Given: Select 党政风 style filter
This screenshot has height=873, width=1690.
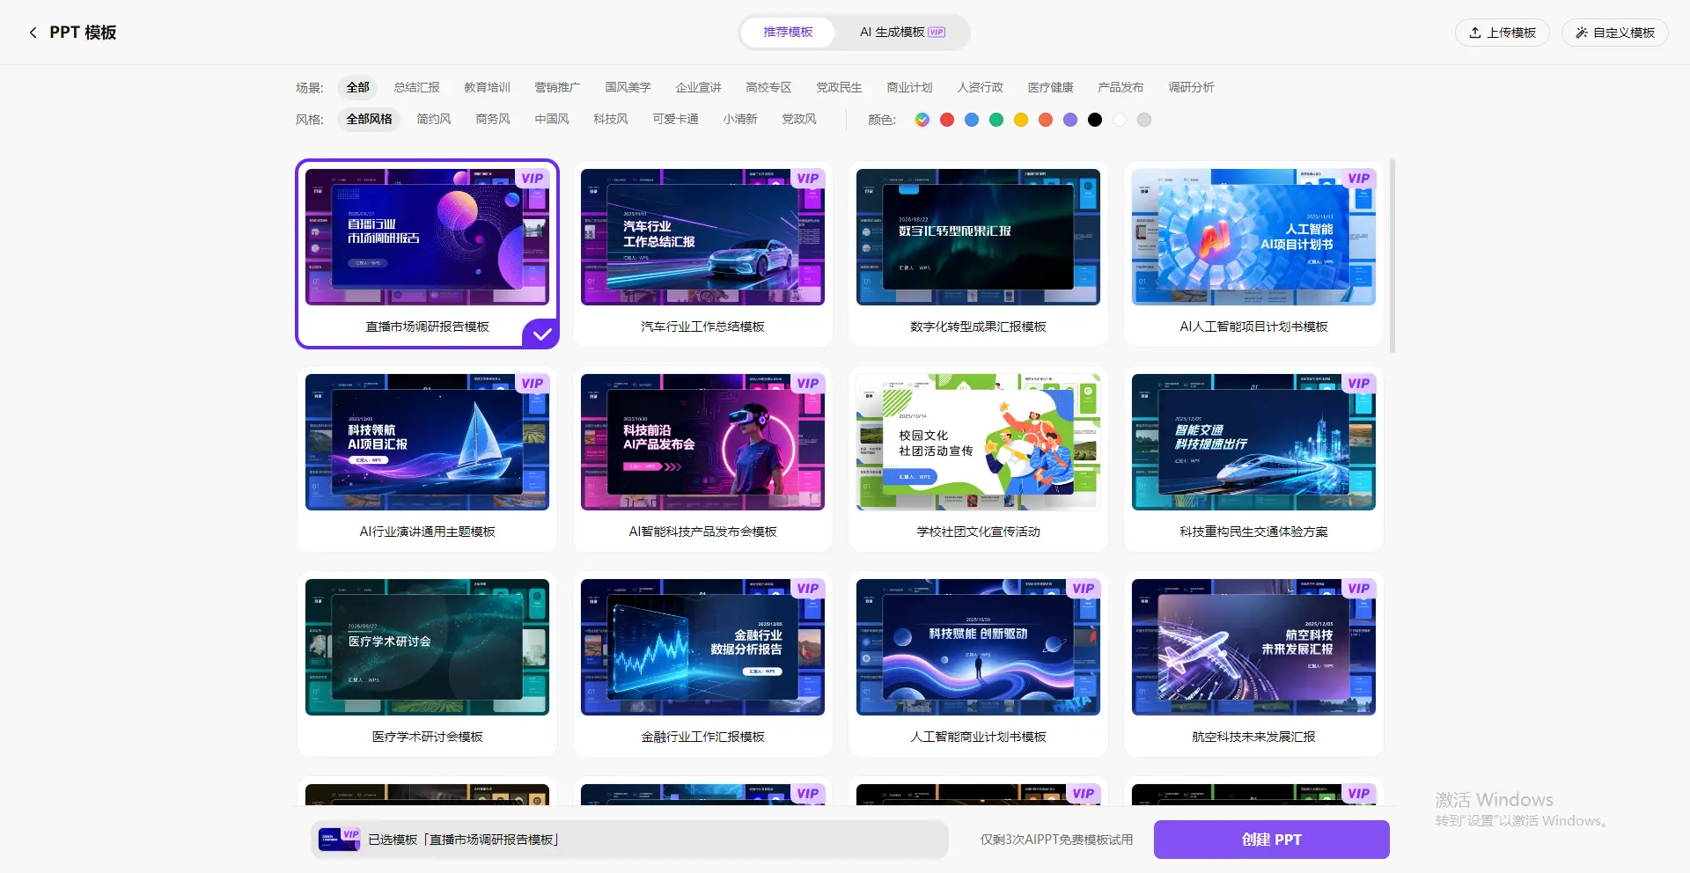Looking at the screenshot, I should point(799,119).
